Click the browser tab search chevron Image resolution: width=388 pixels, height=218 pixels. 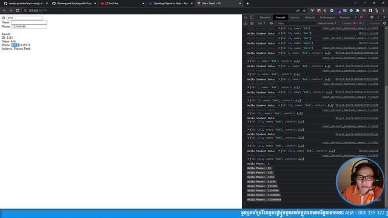tap(355, 3)
